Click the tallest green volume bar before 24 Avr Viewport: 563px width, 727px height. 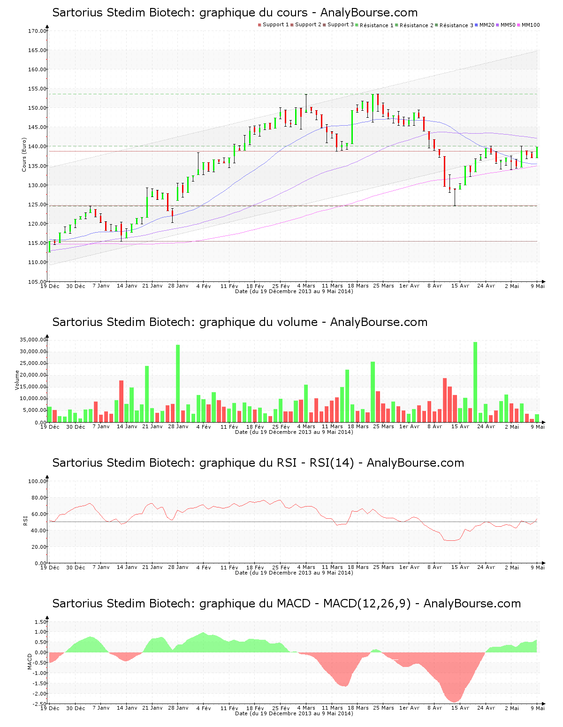(475, 382)
